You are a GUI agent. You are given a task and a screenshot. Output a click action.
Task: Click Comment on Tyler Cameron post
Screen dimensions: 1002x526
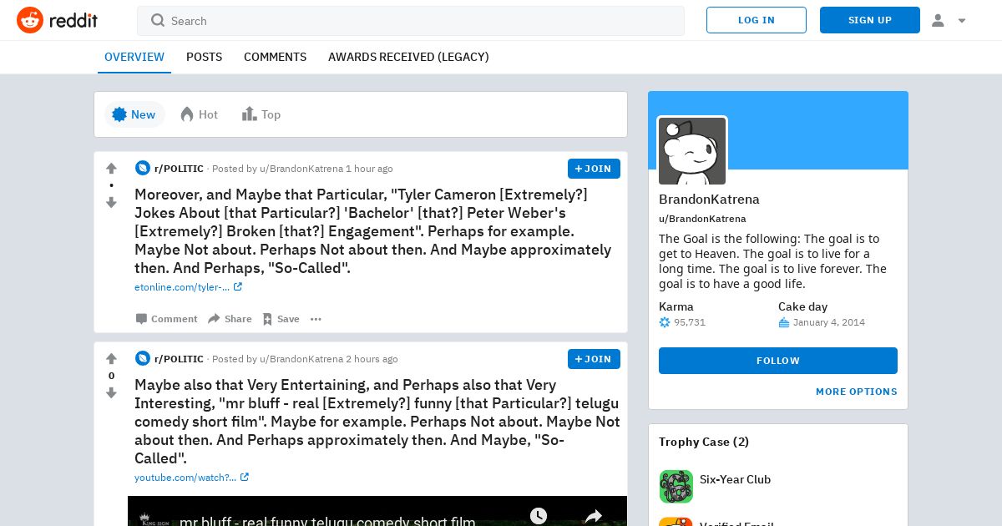click(166, 319)
